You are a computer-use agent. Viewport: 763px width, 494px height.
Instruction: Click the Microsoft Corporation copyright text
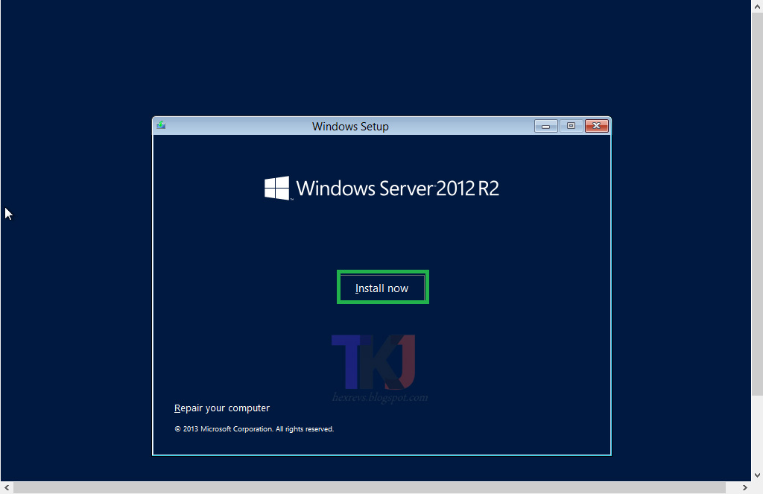tap(254, 428)
